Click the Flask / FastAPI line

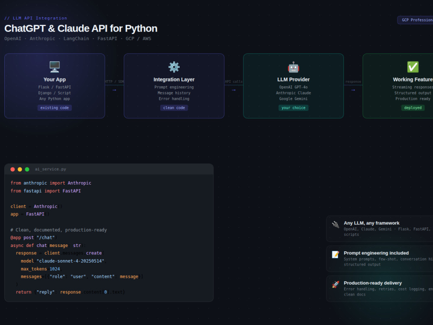[x=55, y=87]
